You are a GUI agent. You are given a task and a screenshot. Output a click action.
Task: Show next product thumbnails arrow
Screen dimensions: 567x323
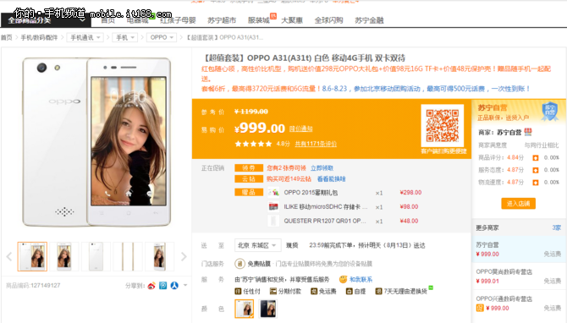point(184,257)
